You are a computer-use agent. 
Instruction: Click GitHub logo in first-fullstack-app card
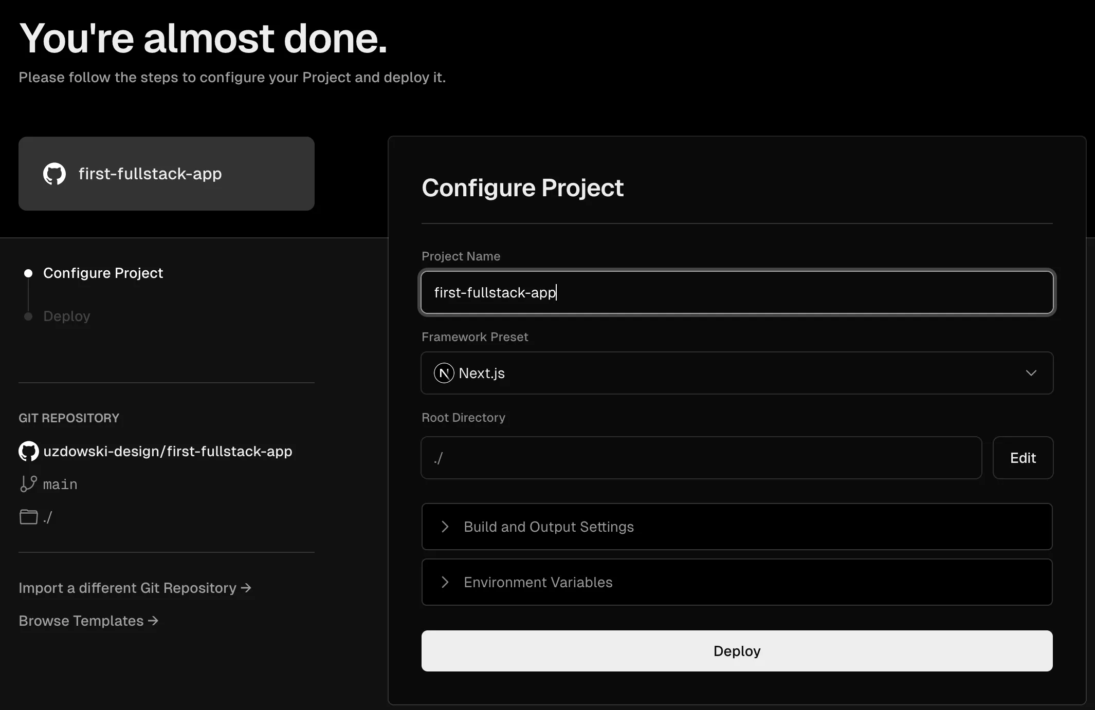click(54, 174)
